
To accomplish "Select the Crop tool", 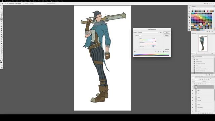I will (2, 17).
